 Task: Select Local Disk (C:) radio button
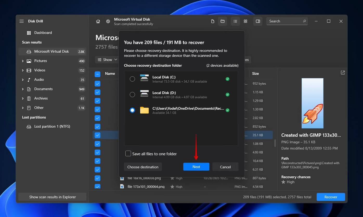point(132,79)
